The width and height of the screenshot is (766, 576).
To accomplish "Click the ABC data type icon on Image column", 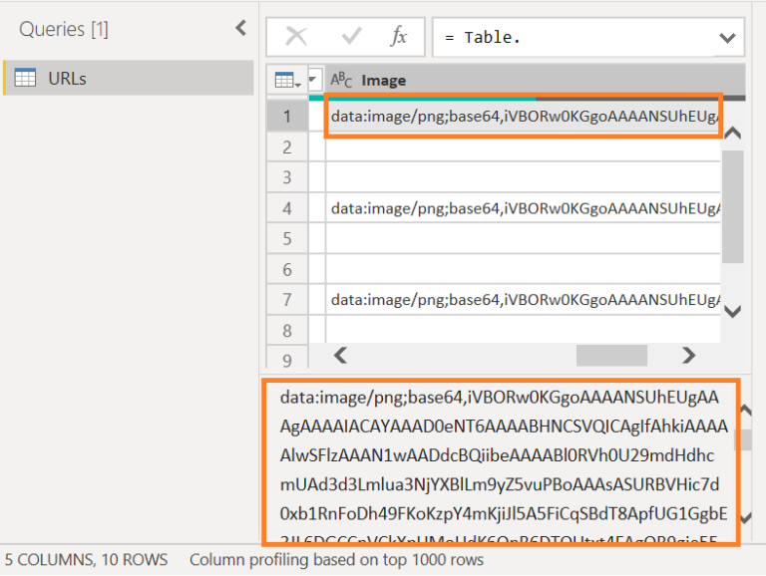I will point(341,80).
